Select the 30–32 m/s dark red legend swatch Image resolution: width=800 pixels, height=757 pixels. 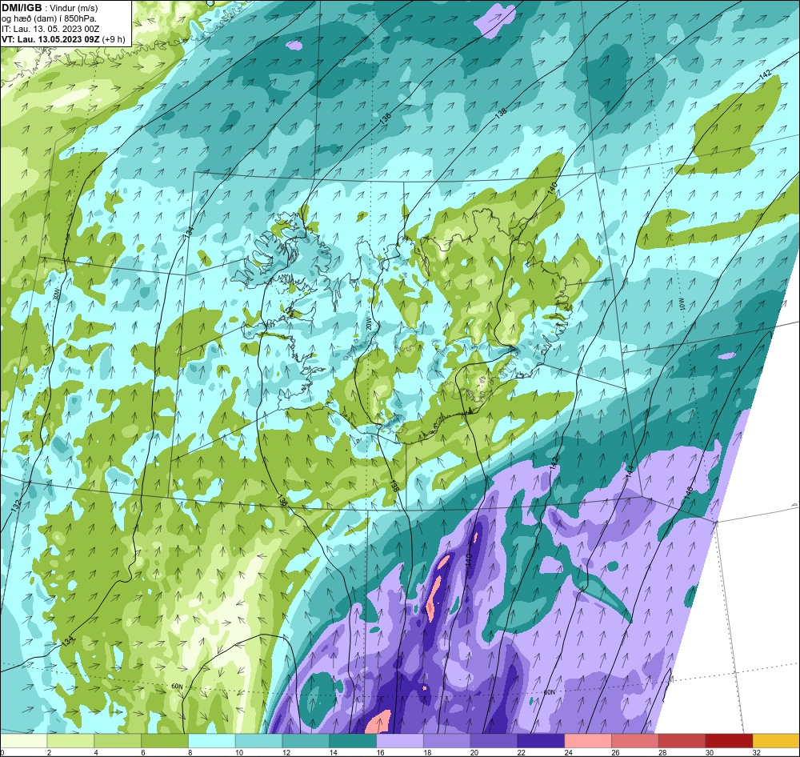coord(729,741)
